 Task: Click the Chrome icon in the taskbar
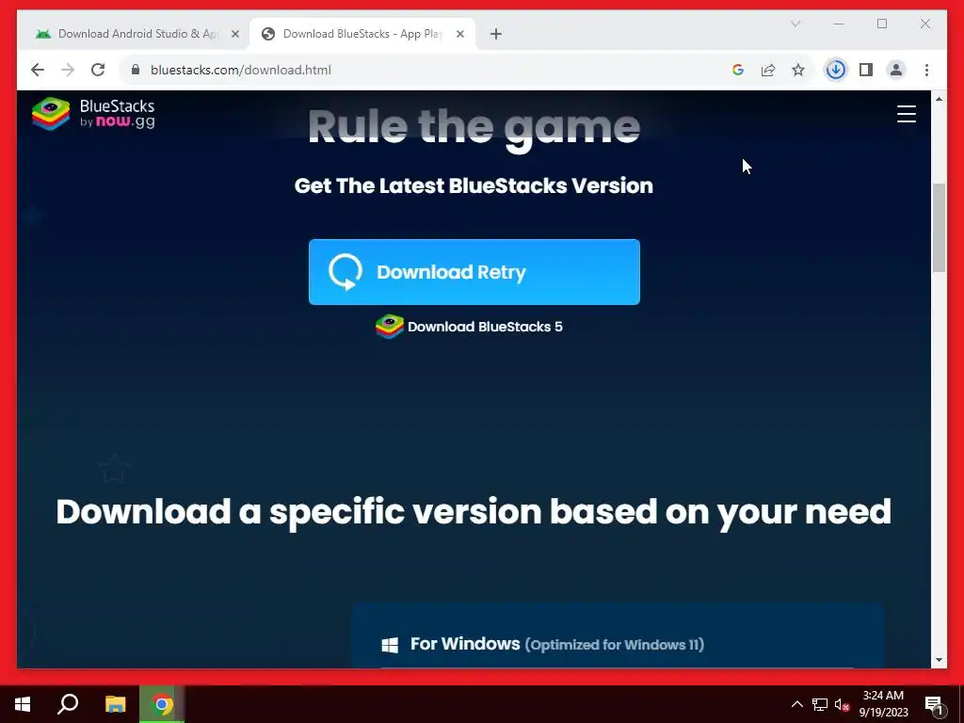(162, 704)
